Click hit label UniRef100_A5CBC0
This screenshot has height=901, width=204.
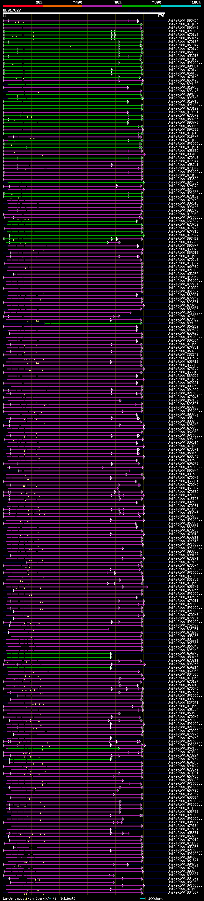coord(183,179)
